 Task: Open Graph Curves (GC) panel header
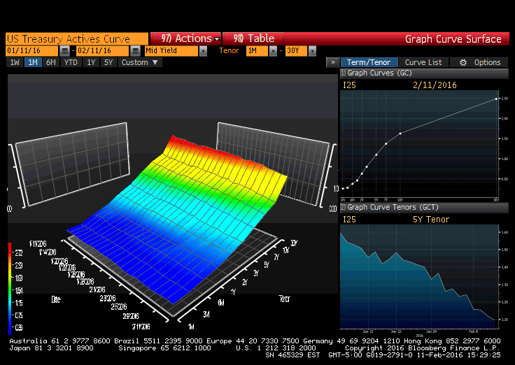pos(424,73)
